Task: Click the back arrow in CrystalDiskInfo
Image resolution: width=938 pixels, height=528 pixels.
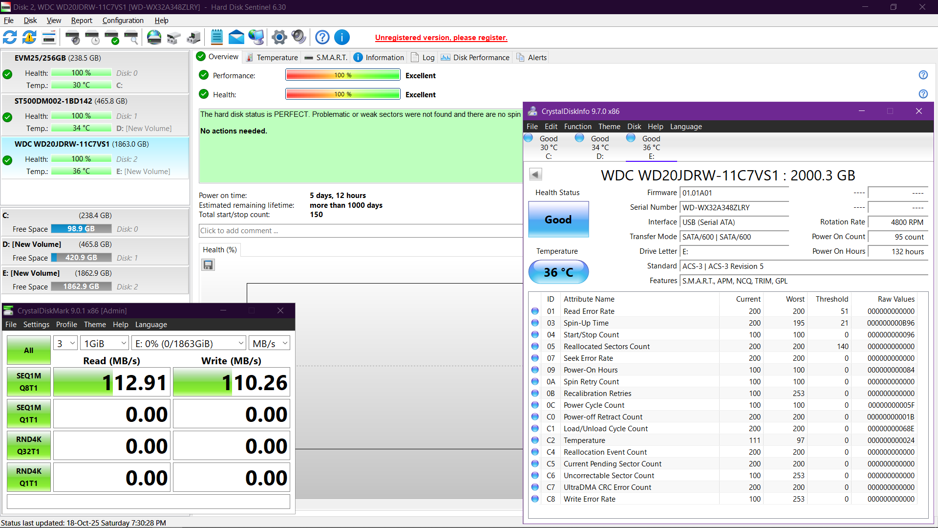Action: (535, 175)
